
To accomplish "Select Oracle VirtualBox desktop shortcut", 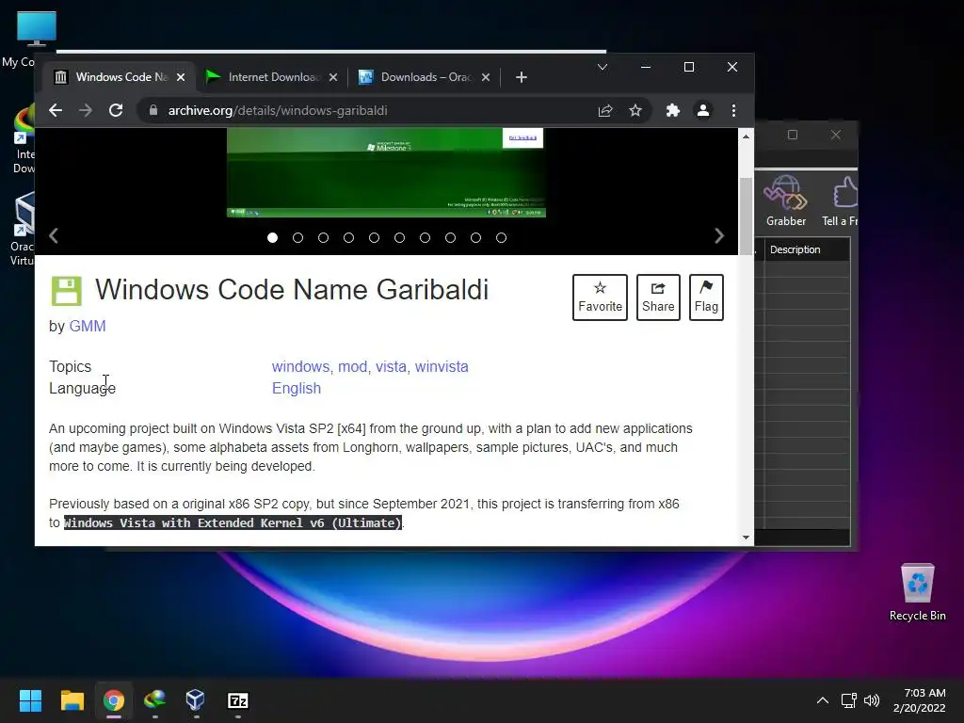I will (23, 229).
